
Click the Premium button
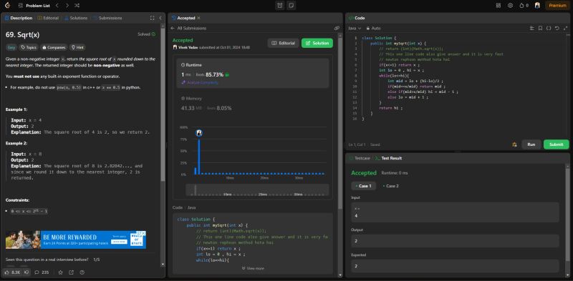coord(557,6)
